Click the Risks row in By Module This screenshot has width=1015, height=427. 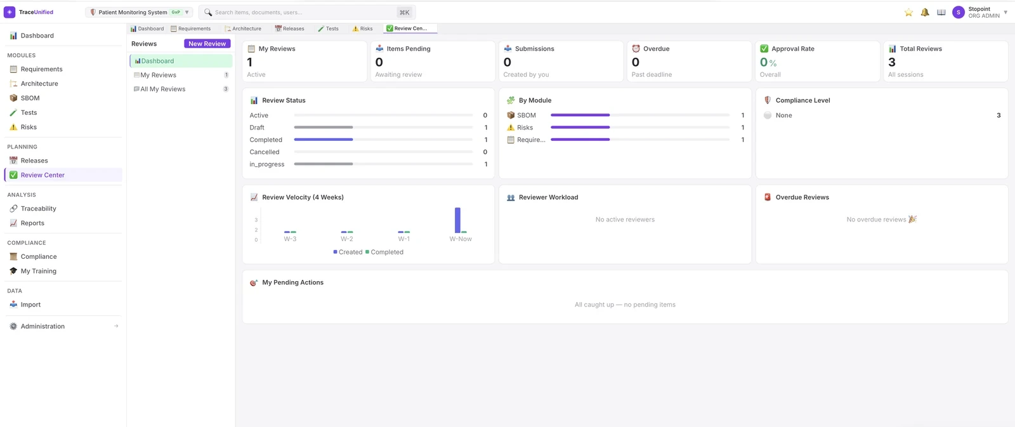625,128
